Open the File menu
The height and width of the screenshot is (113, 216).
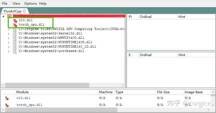(x=4, y=3)
